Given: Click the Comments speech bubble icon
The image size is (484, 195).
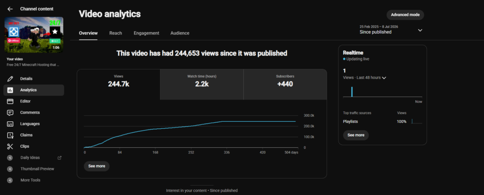Looking at the screenshot, I should (10, 113).
